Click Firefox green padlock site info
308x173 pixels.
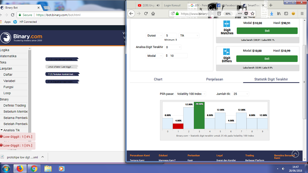point(177,13)
